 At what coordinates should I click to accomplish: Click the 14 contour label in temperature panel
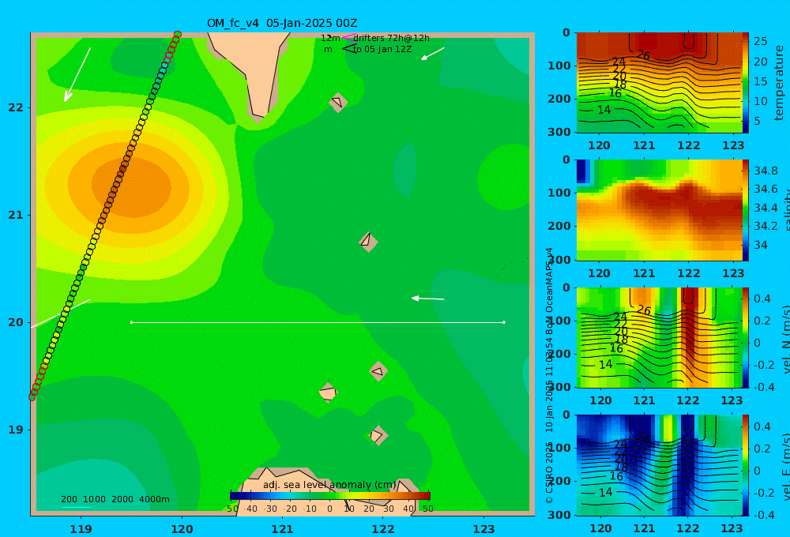click(604, 109)
